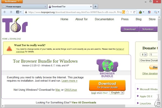Click the Tor Browser Bundle globe logo
Image resolution: width=162 pixels, height=108 pixels.
click(107, 67)
